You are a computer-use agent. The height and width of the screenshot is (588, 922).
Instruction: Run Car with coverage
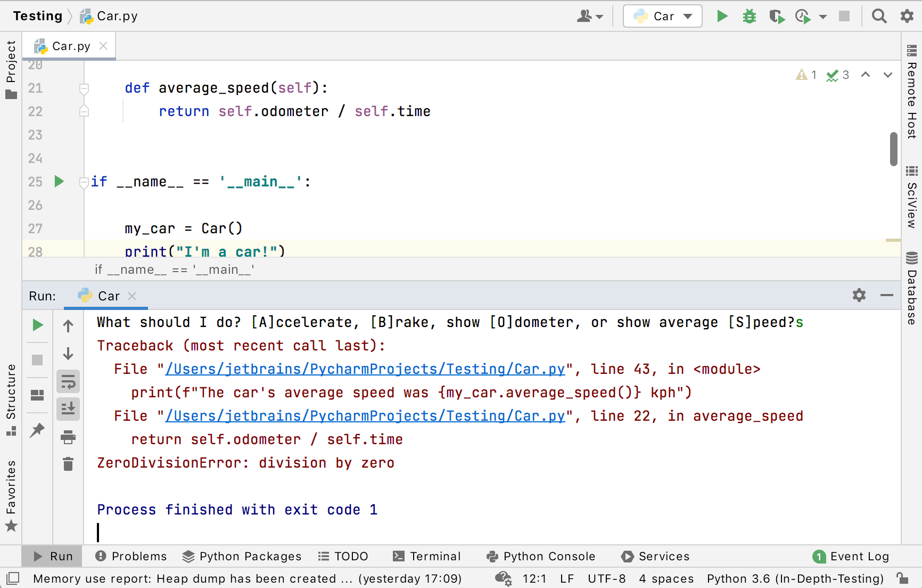[777, 17]
